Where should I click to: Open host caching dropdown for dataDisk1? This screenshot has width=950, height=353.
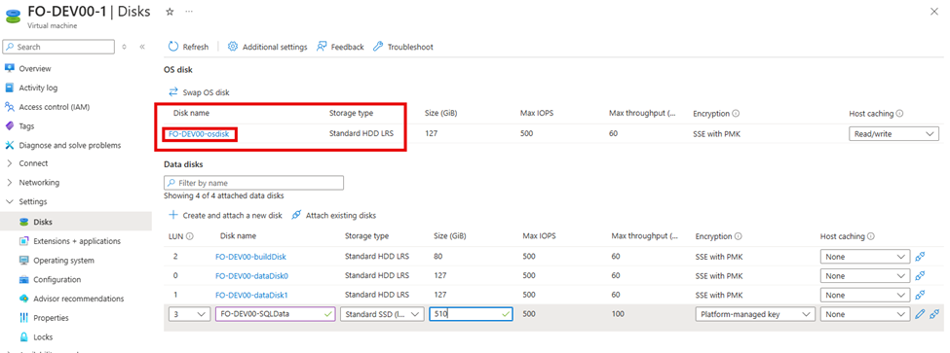(x=865, y=295)
